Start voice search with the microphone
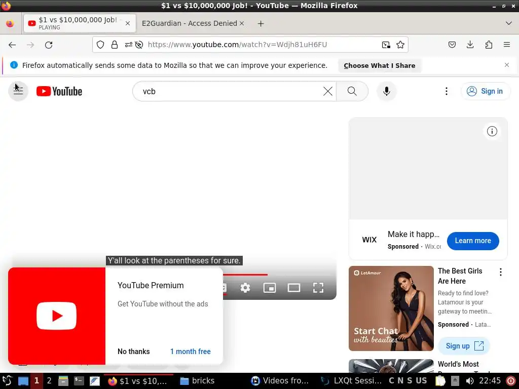Viewport: 519px width, 389px height. (387, 91)
